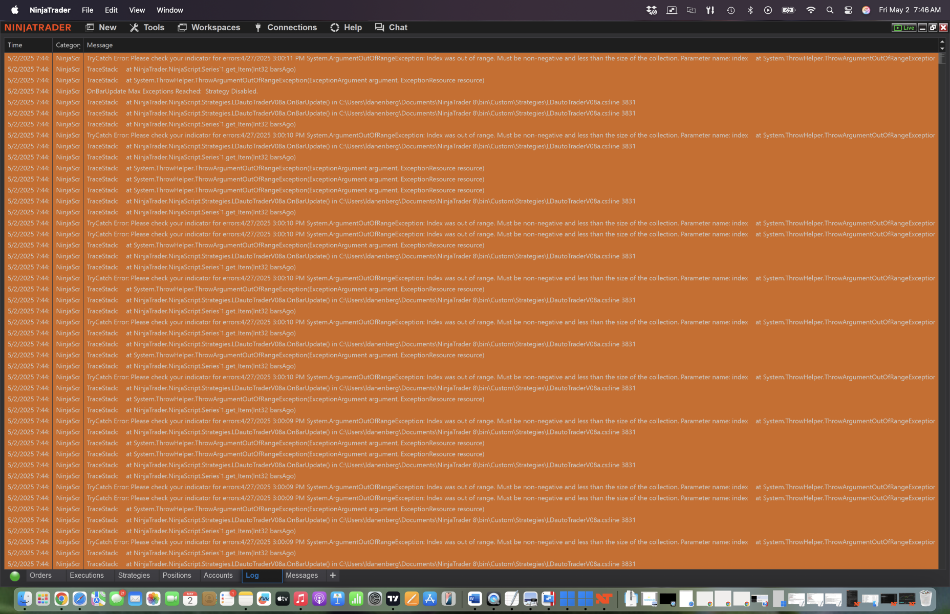This screenshot has height=614, width=950.
Task: Click the log scrollbar up arrow
Action: 942,41
